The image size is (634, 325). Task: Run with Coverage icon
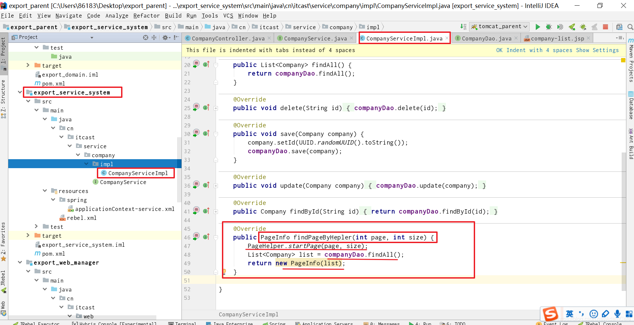coord(560,27)
